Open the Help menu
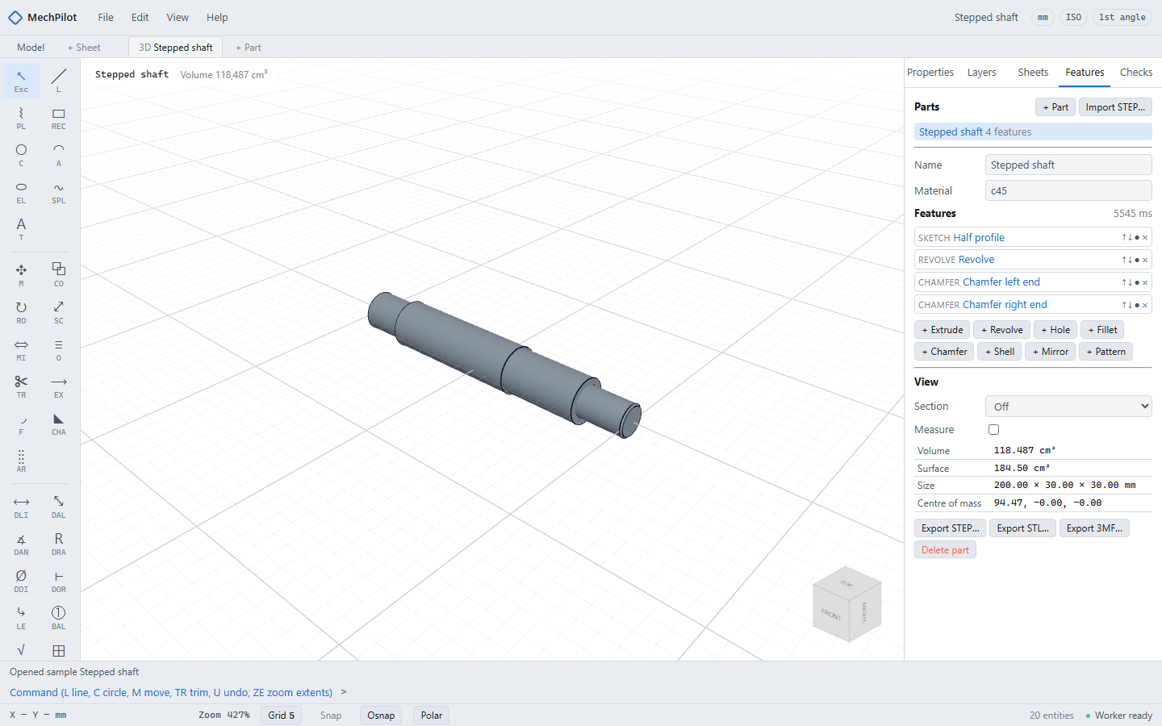The width and height of the screenshot is (1162, 726). (217, 17)
